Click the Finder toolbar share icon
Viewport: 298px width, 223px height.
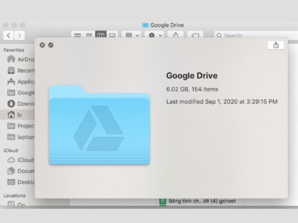(175, 35)
